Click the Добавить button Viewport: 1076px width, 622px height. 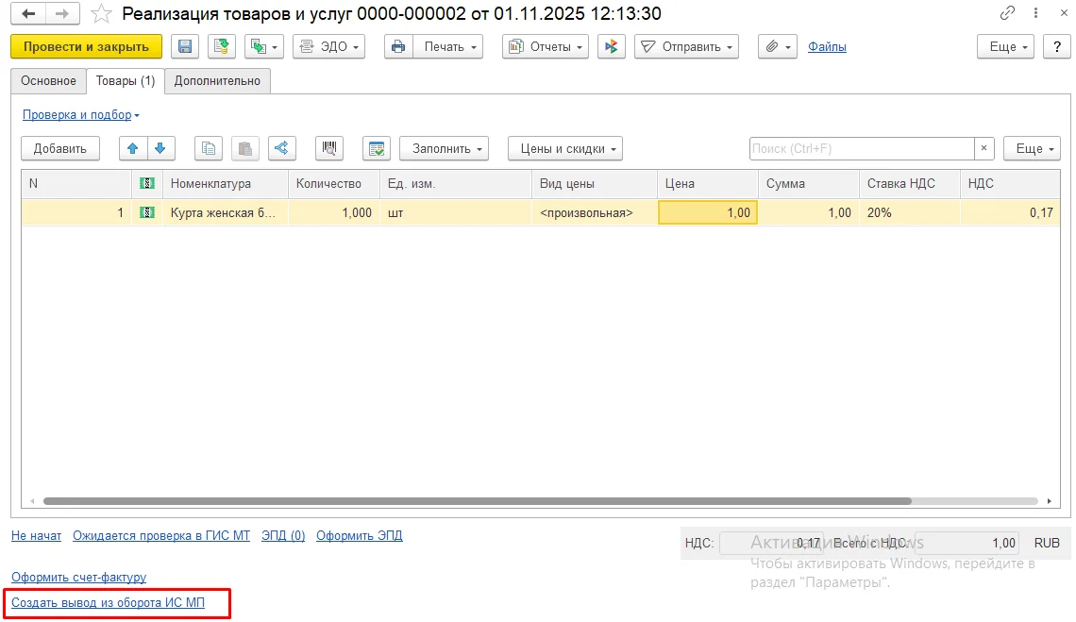(60, 148)
